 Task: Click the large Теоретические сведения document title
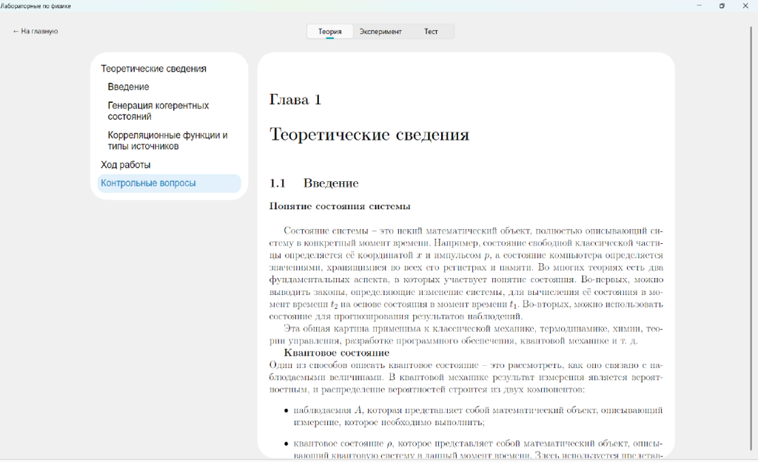coord(369,135)
